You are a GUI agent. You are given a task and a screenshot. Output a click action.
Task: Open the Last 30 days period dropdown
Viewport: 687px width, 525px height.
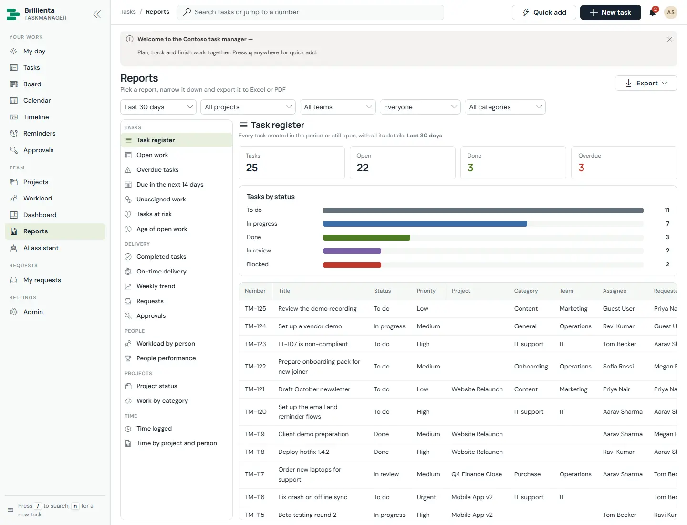click(x=158, y=107)
